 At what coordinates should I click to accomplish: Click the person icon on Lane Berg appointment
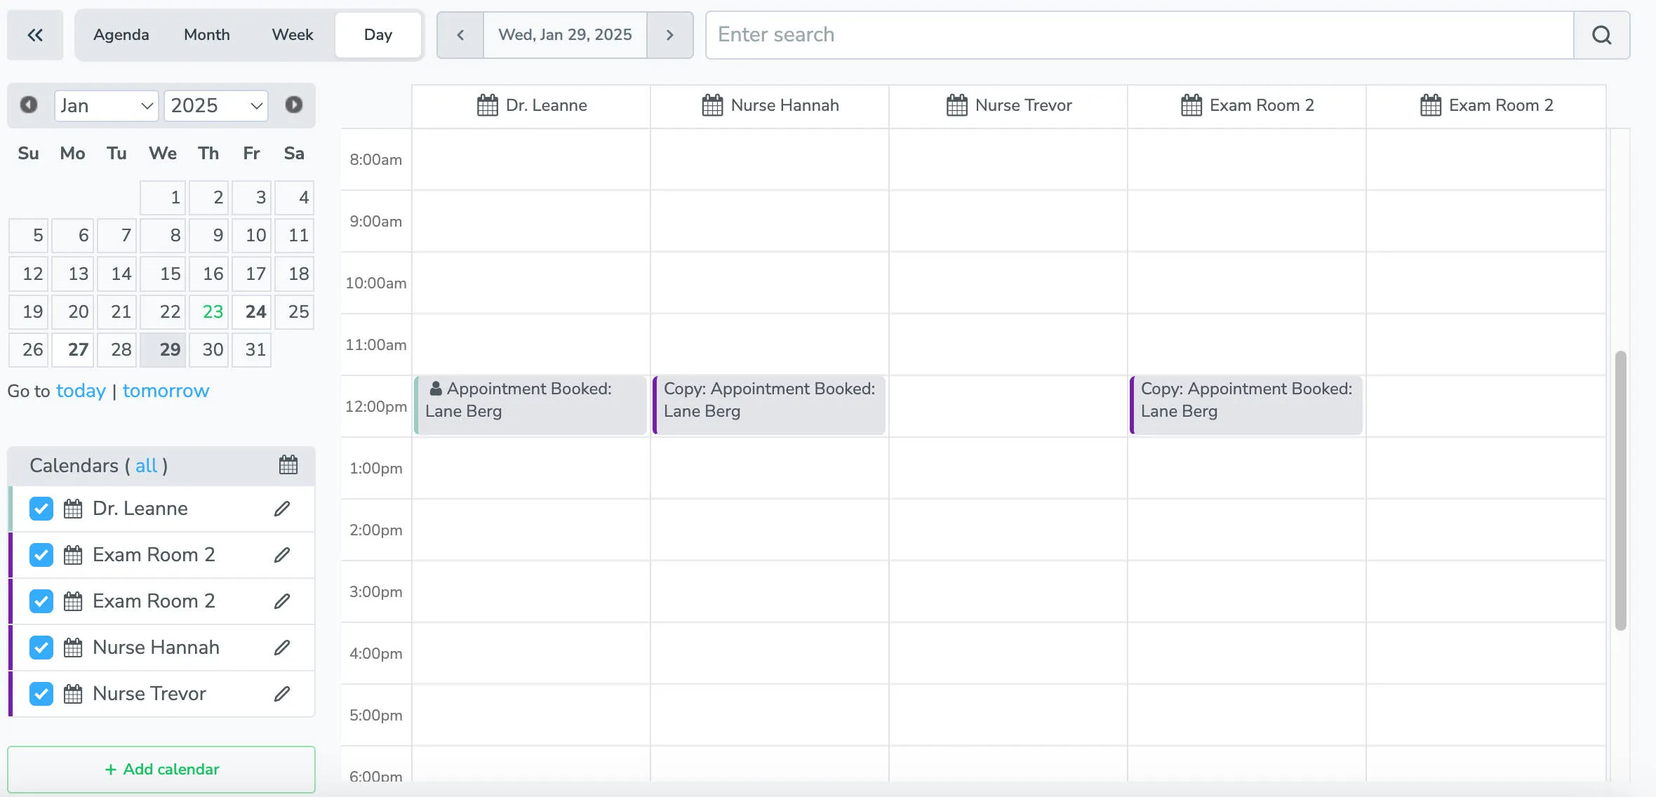click(x=435, y=388)
